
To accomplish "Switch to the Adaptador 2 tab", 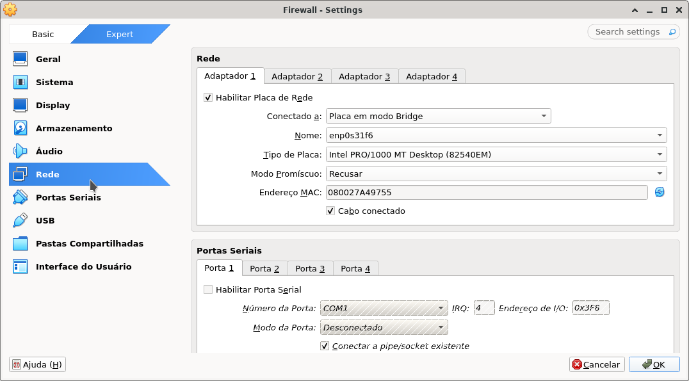I will [x=297, y=77].
